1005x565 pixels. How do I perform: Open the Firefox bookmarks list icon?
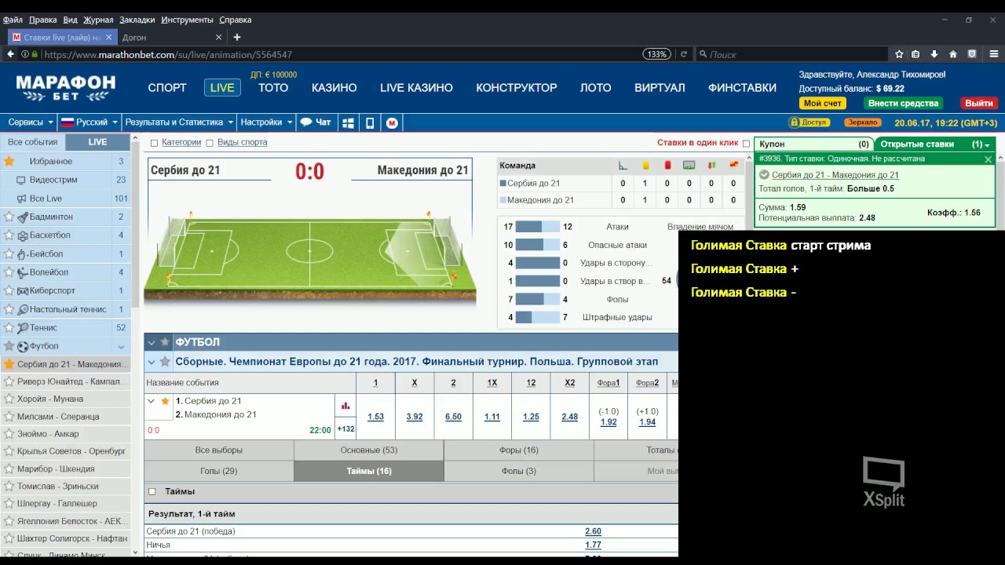[x=916, y=54]
